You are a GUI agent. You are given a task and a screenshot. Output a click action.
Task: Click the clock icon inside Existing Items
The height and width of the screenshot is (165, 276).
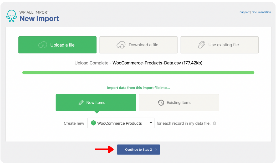(x=161, y=102)
